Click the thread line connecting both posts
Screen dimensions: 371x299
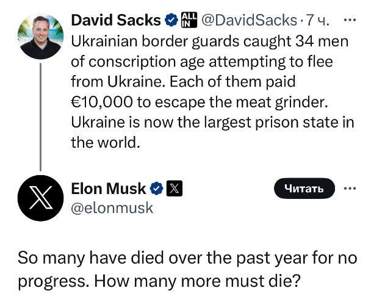tap(41, 116)
